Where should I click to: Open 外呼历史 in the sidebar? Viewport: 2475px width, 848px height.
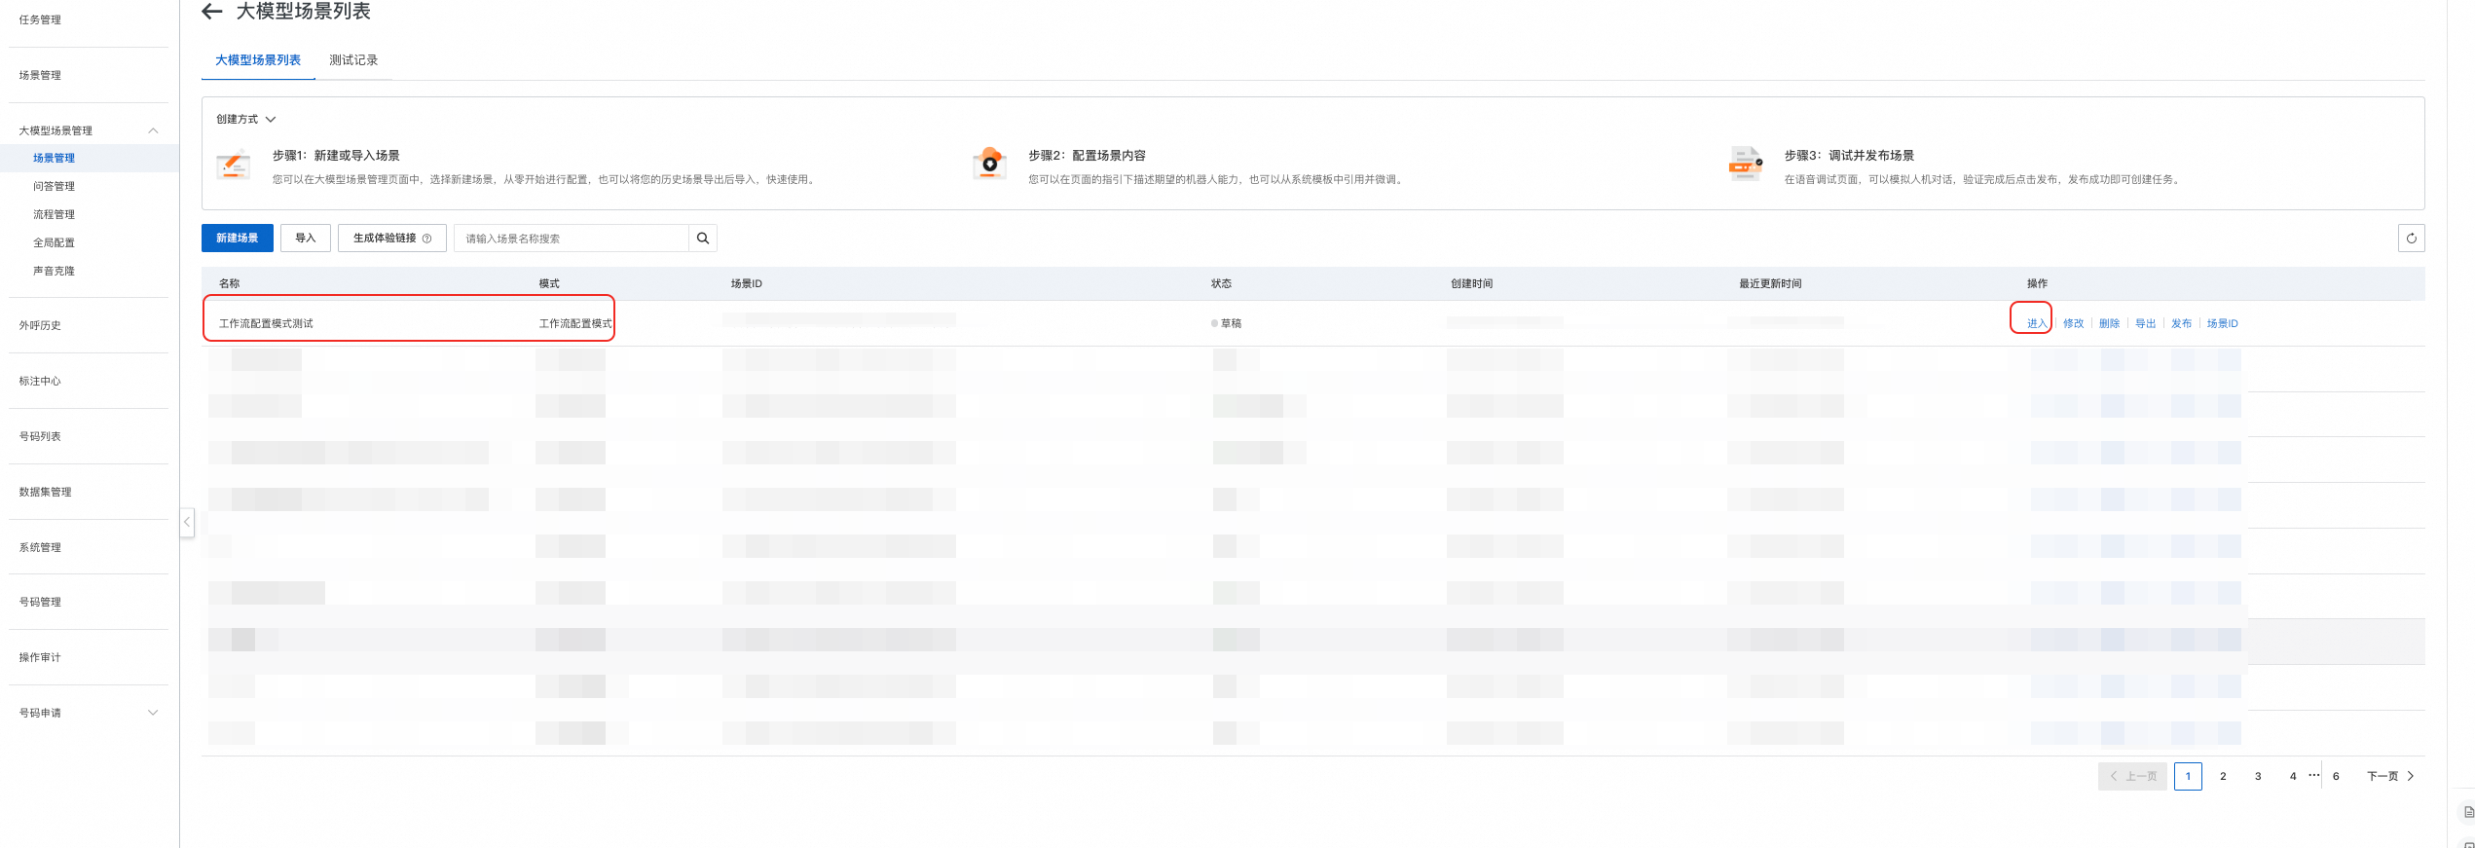[40, 325]
